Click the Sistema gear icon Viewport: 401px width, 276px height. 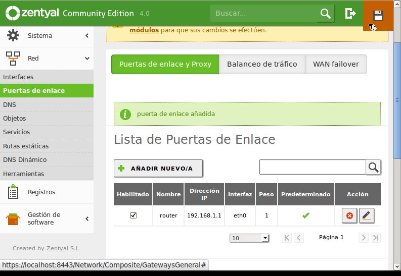(13, 35)
